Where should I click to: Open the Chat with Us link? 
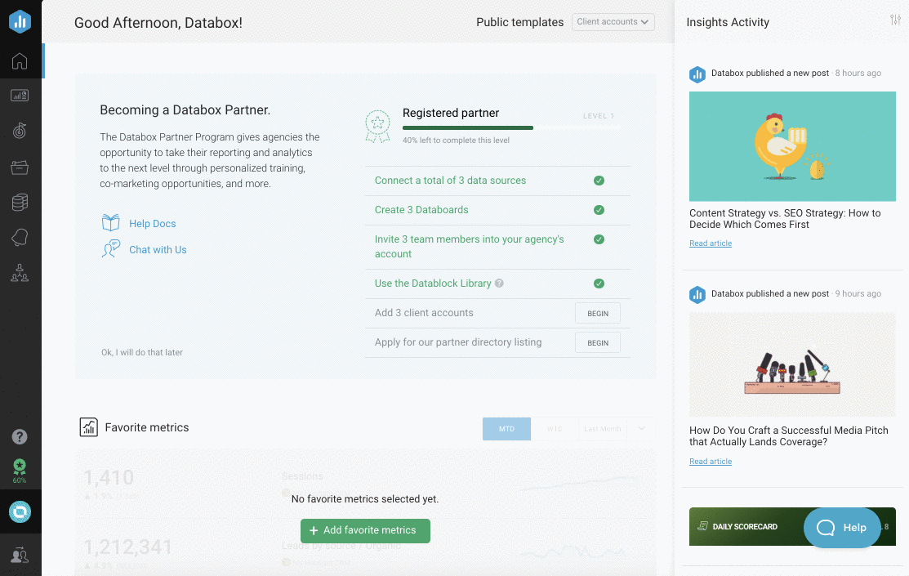click(158, 249)
